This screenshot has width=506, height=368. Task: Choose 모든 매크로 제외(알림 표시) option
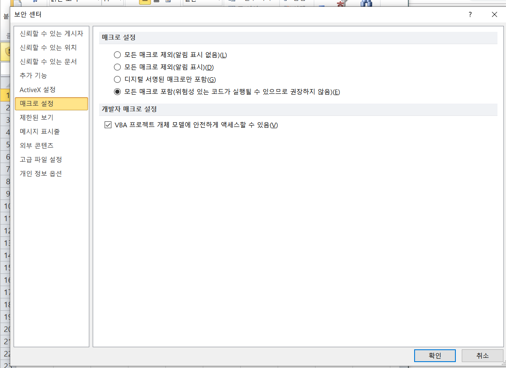pyautogui.click(x=117, y=67)
